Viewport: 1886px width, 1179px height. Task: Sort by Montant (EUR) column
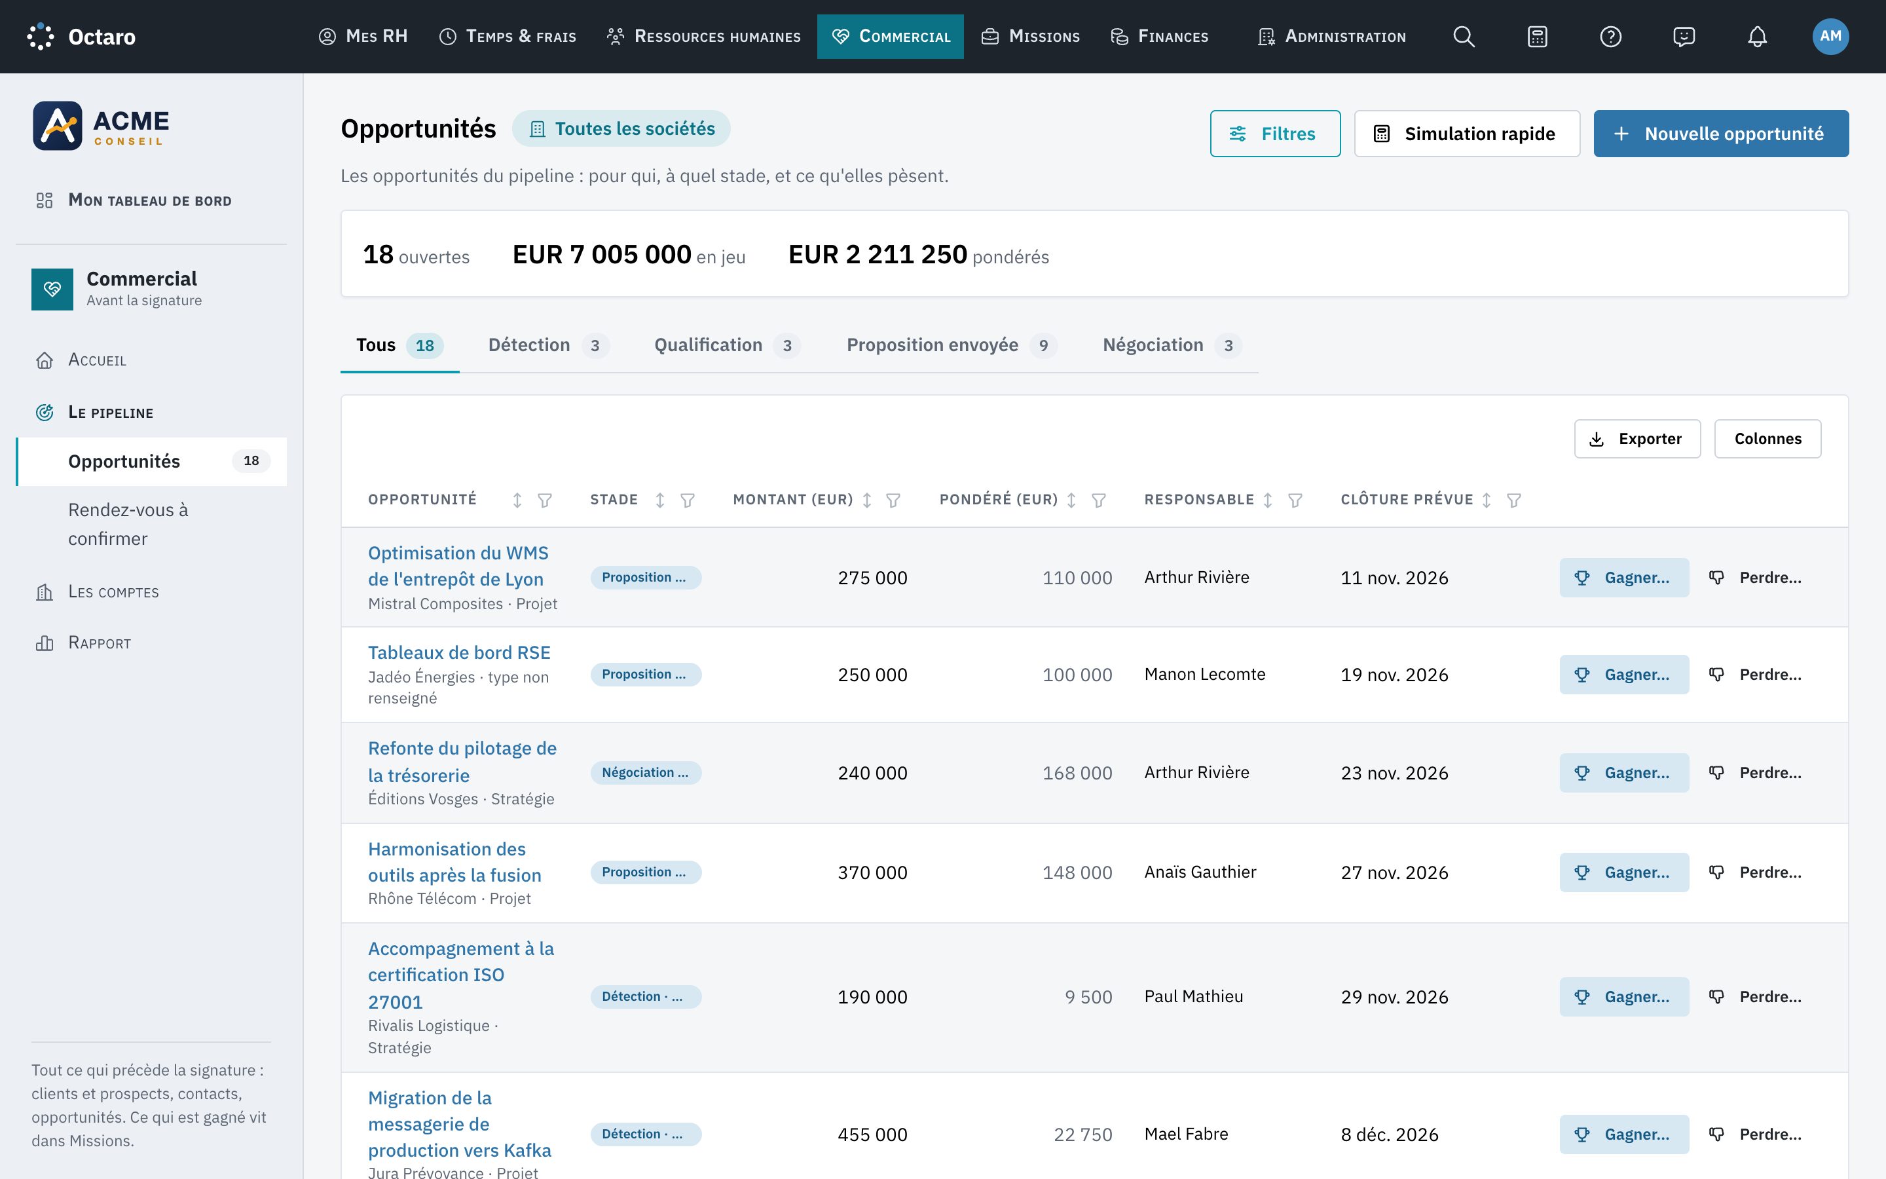pos(866,500)
